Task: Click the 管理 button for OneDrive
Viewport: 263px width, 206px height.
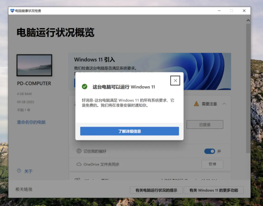Action: pos(213,164)
